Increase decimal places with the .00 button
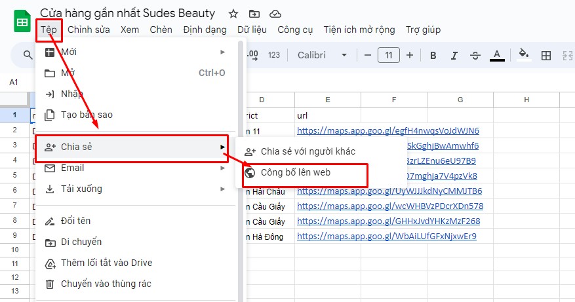Image resolution: width=575 pixels, height=302 pixels. [x=252, y=55]
